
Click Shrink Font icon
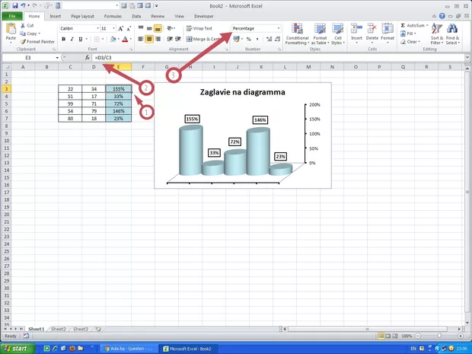[129, 28]
